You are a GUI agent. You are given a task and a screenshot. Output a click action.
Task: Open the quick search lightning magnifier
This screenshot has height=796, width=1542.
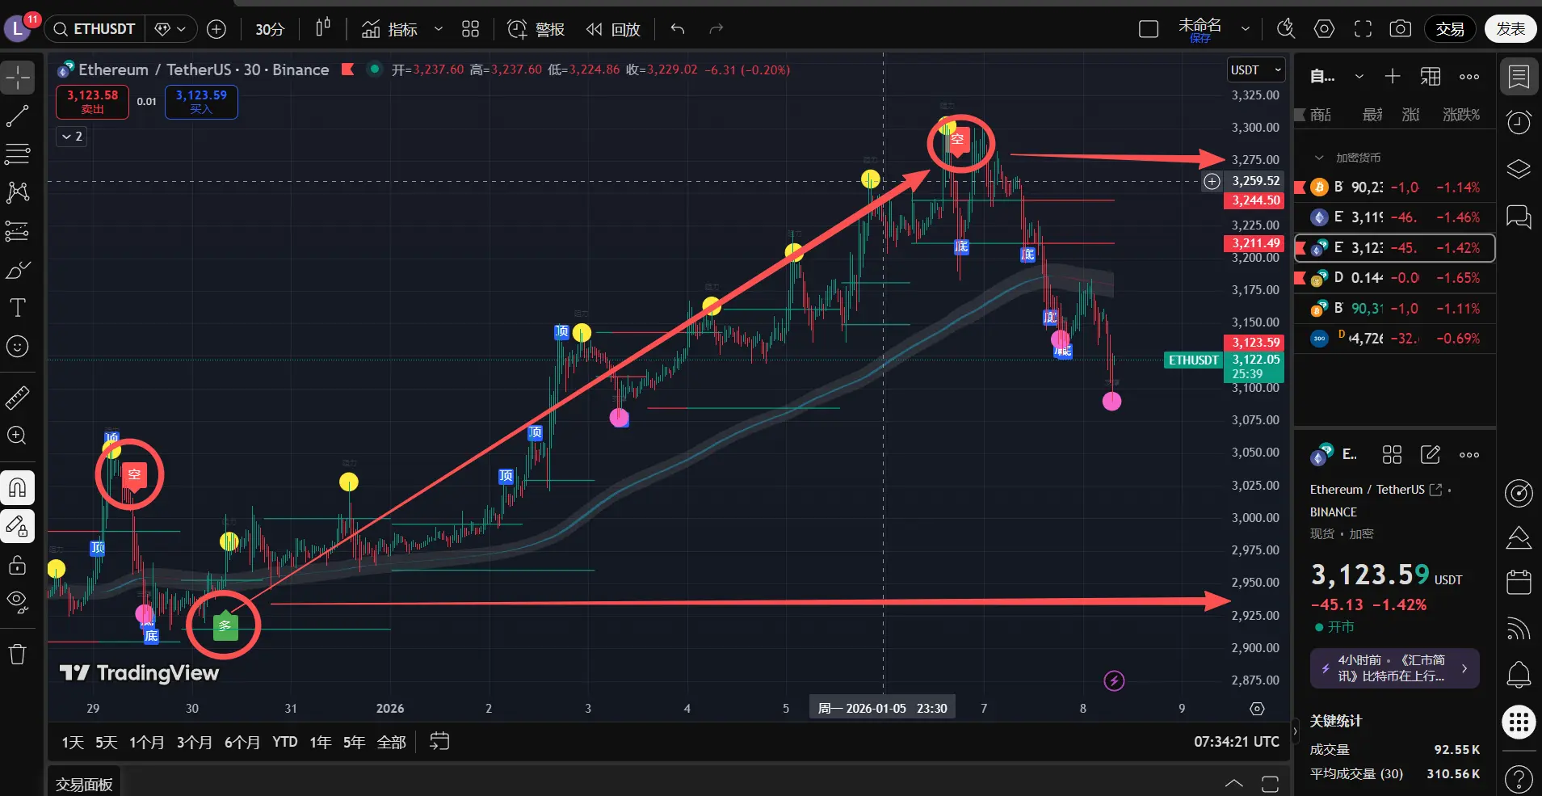tap(1285, 29)
